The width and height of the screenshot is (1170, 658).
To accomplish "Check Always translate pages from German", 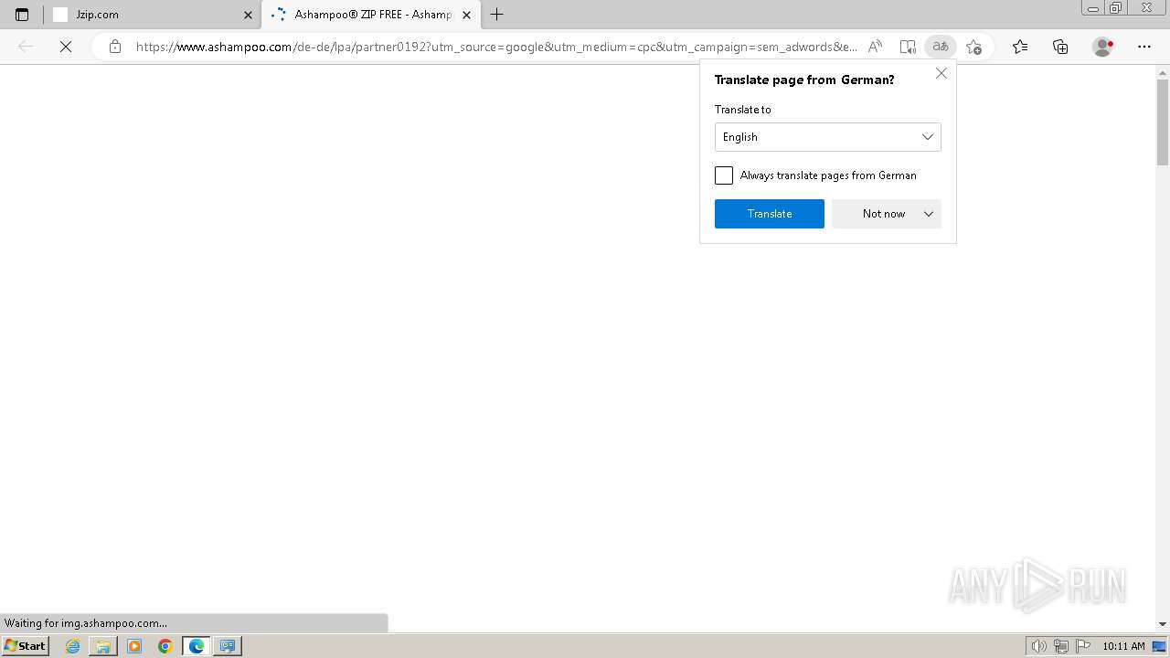I will [724, 175].
